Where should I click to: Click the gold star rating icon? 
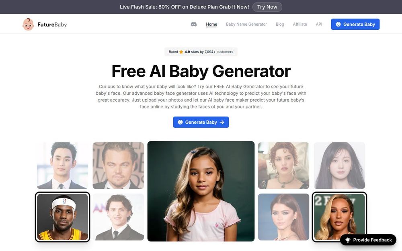(x=181, y=52)
